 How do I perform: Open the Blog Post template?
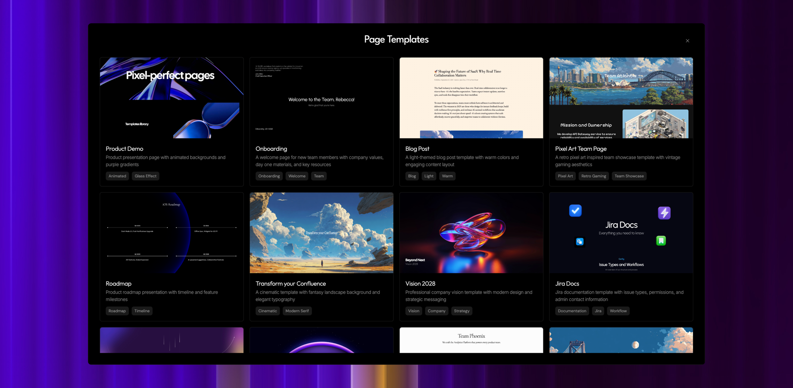coord(471,98)
